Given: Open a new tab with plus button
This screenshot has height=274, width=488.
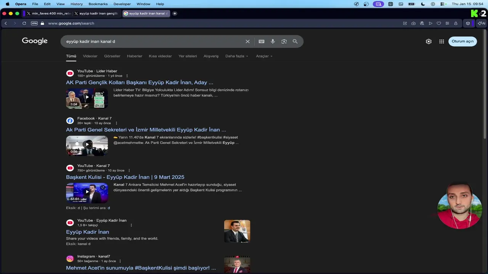Looking at the screenshot, I should coord(175,13).
